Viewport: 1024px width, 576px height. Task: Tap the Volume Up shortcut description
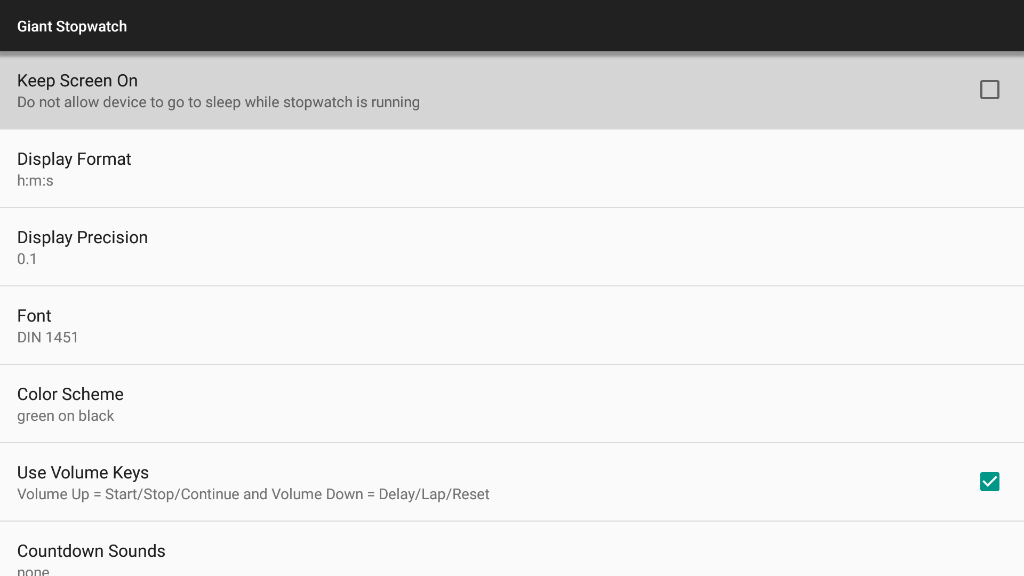[x=253, y=494]
